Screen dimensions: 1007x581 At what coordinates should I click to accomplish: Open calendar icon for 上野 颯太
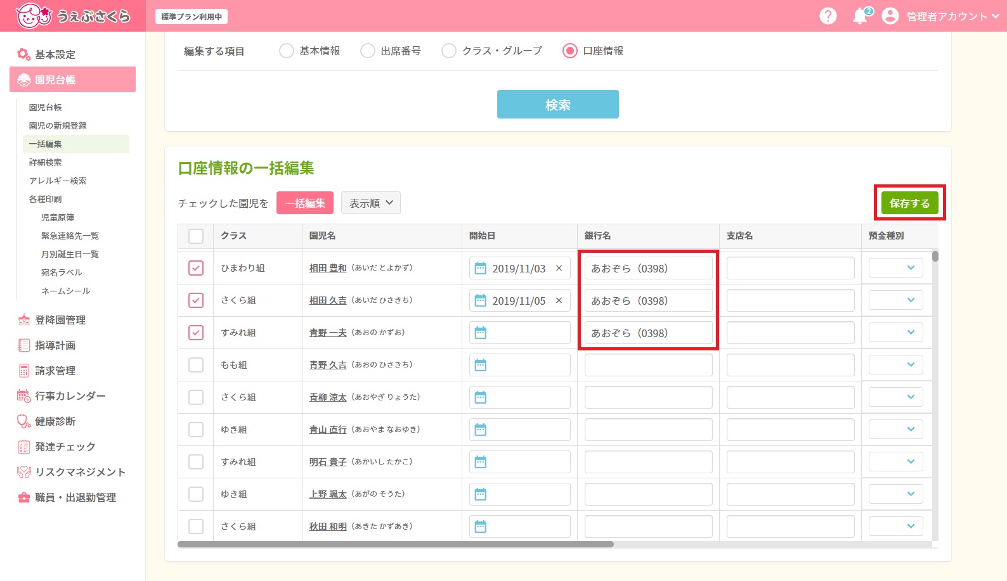pos(481,494)
